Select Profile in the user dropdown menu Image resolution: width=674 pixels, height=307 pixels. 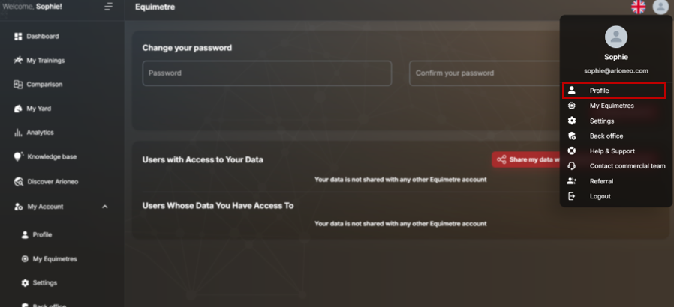[x=614, y=91]
